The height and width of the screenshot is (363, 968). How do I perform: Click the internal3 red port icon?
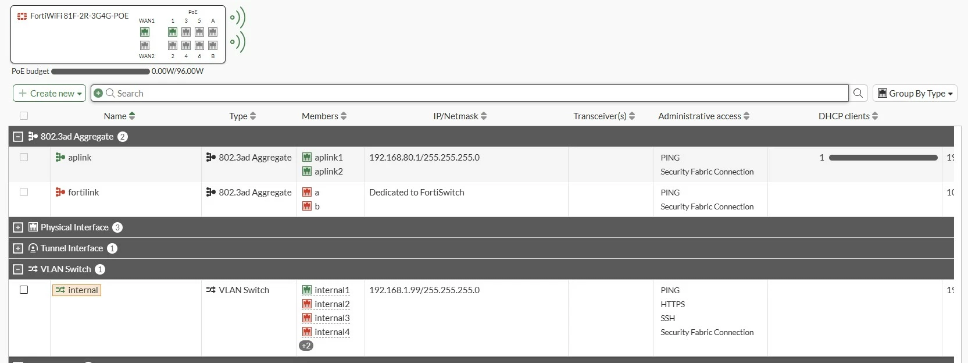click(307, 318)
